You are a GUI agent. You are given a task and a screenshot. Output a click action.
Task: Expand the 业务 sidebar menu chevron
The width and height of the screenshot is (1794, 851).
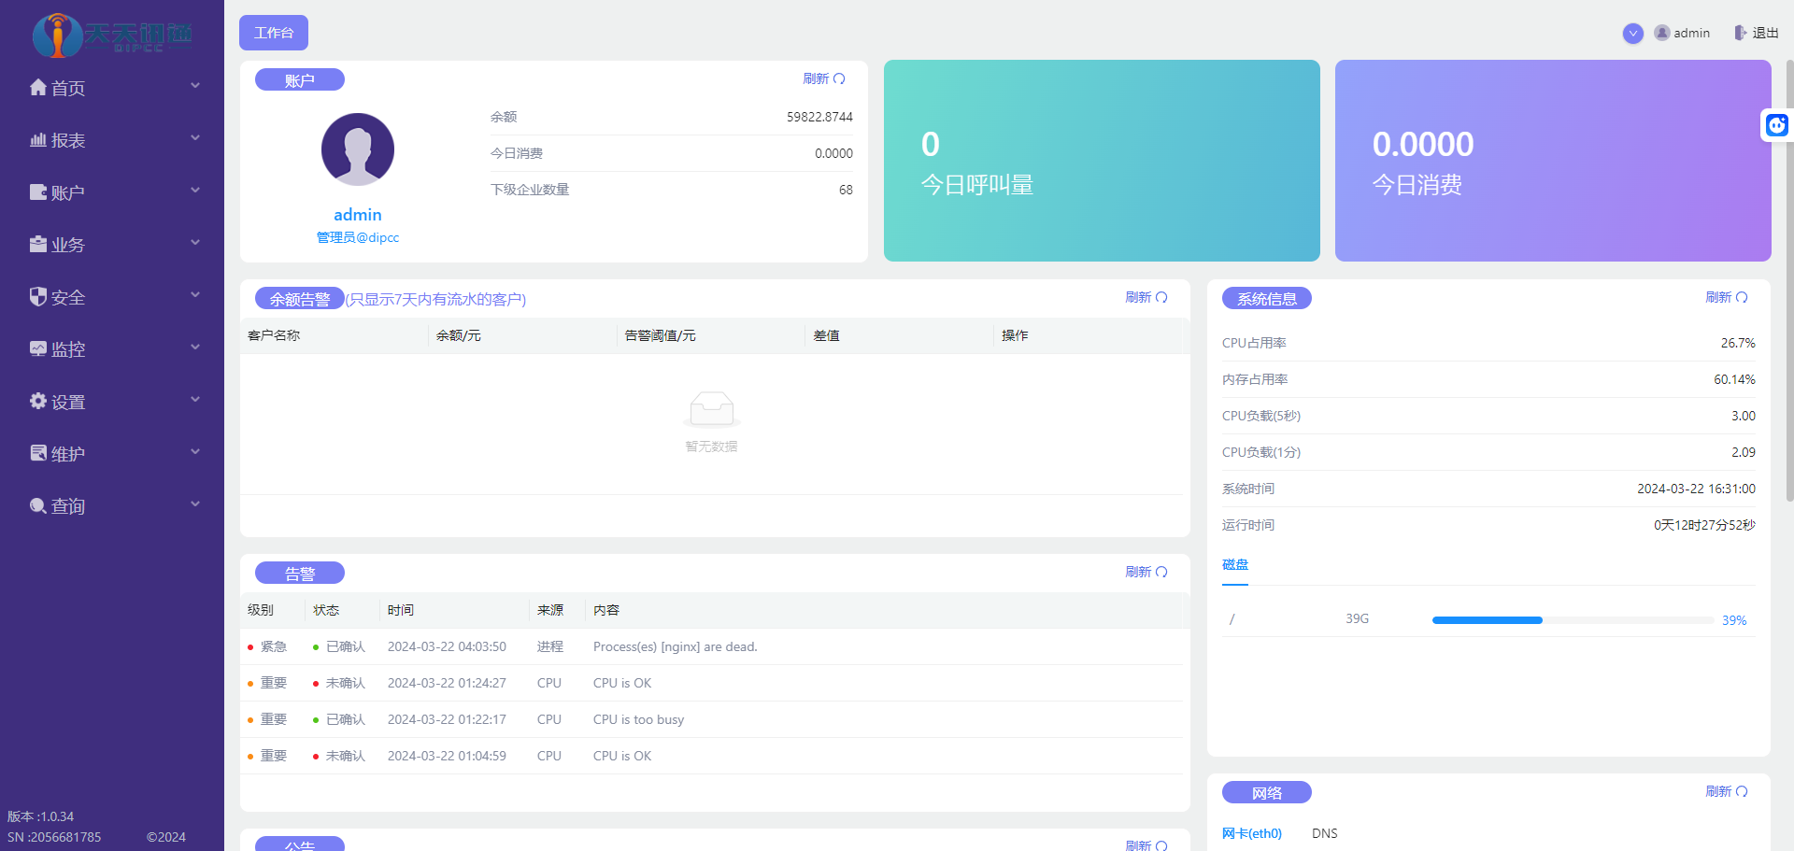(195, 243)
